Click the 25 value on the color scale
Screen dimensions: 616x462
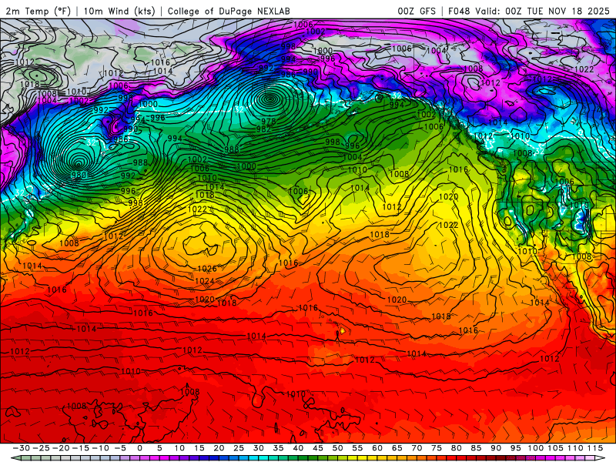[x=239, y=448]
